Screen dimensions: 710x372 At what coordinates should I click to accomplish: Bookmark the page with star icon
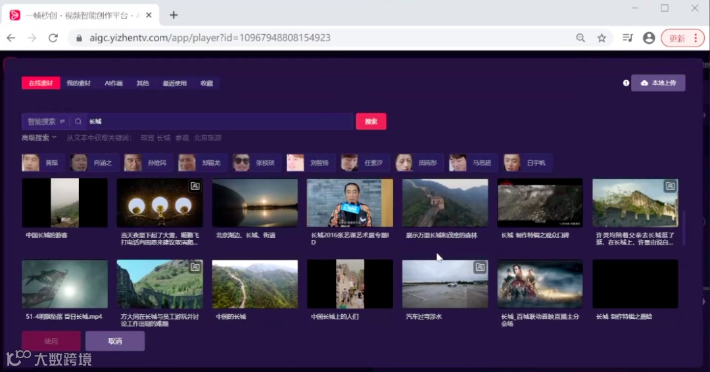[x=602, y=38]
